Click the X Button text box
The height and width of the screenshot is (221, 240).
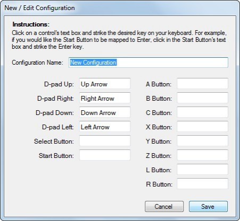(202, 127)
